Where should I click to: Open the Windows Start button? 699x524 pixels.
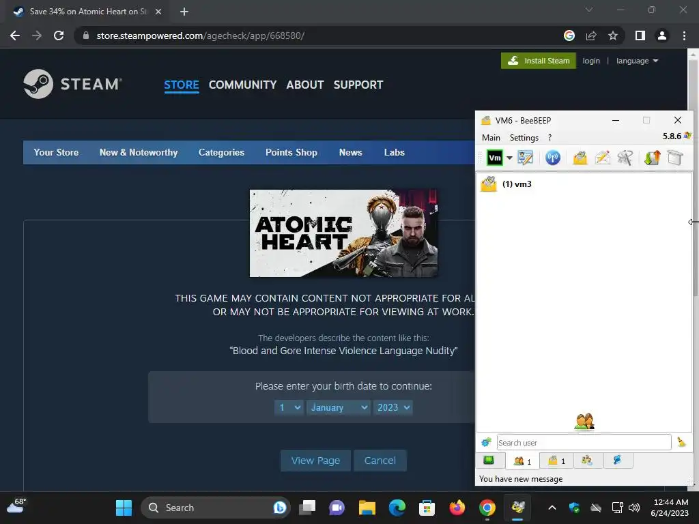(124, 508)
